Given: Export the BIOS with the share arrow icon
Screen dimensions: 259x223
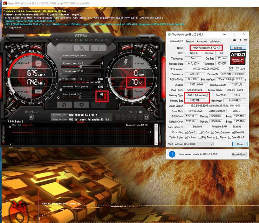Looking at the screenshot, I should (231, 69).
